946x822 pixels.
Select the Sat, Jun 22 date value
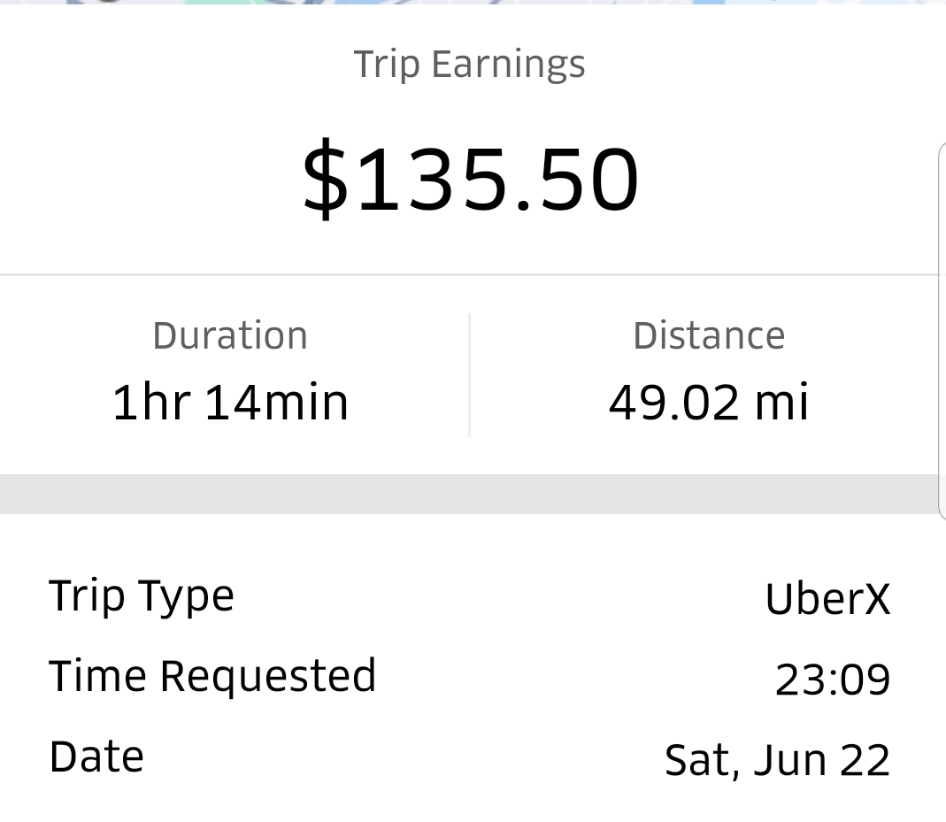click(x=777, y=760)
